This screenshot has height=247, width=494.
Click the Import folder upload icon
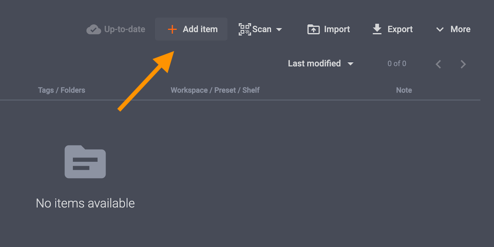pos(314,30)
